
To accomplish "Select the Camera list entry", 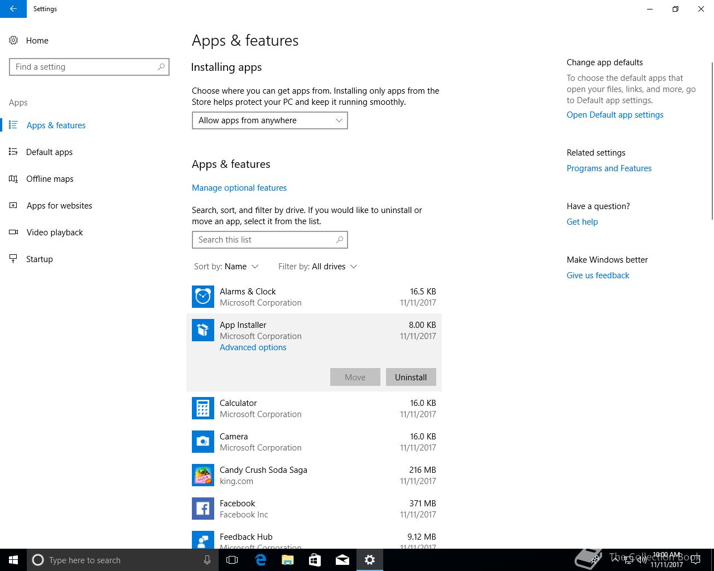I will 314,442.
